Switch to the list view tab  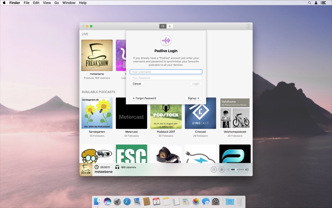163,26
